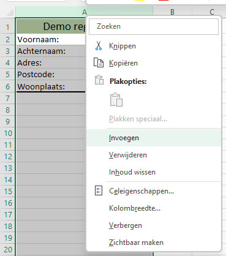Click the paste clipboard icon under Plakopties
Image resolution: width=226 pixels, height=256 pixels.
point(116,100)
